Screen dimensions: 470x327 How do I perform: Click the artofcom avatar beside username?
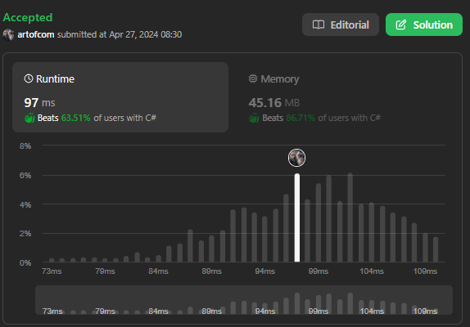point(9,34)
